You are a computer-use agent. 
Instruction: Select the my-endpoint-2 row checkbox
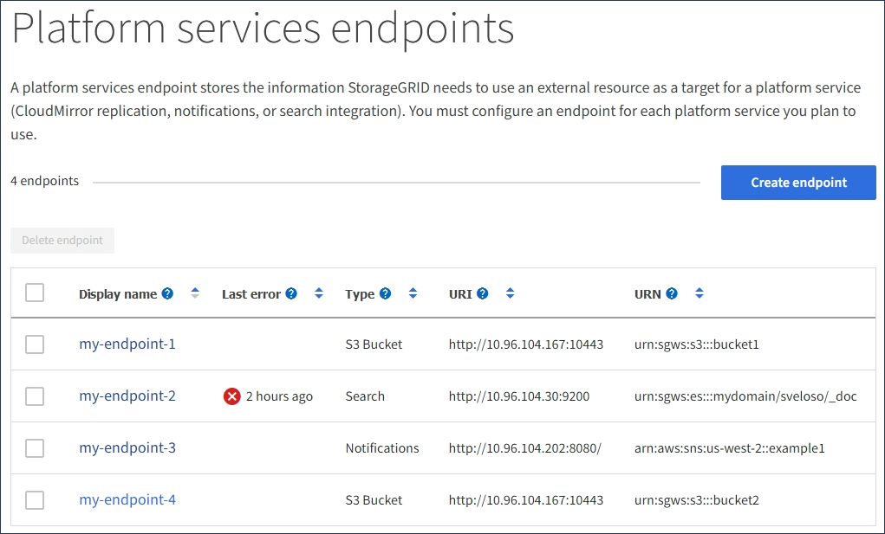point(35,396)
